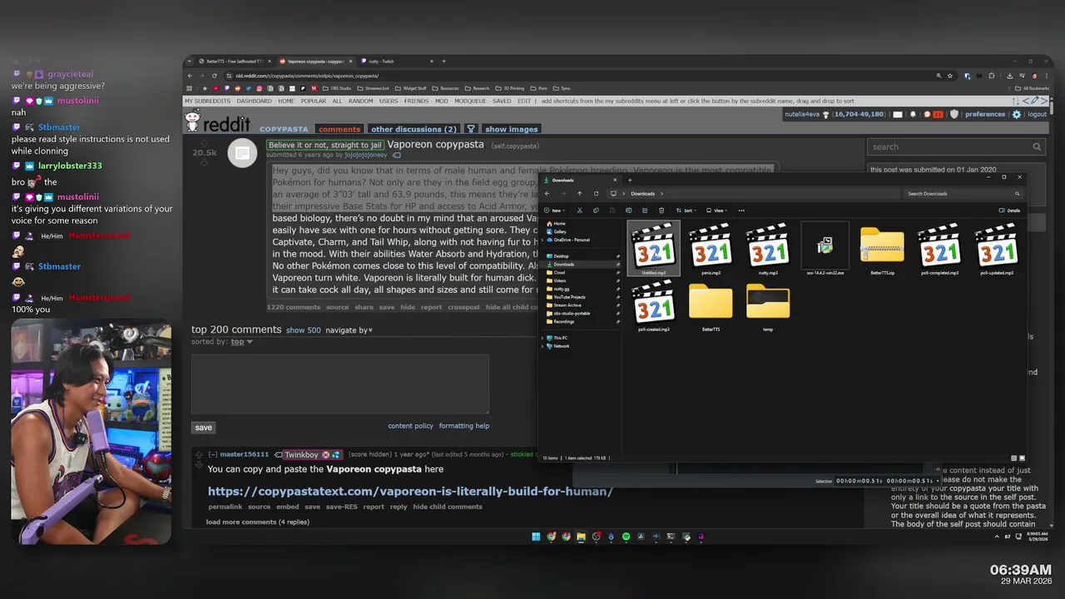
Task: Open Stream Archive in Explorer sidebar
Action: click(x=568, y=305)
